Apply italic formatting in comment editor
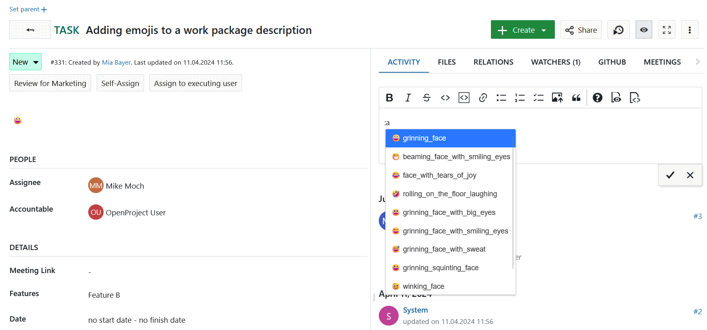 (408, 98)
